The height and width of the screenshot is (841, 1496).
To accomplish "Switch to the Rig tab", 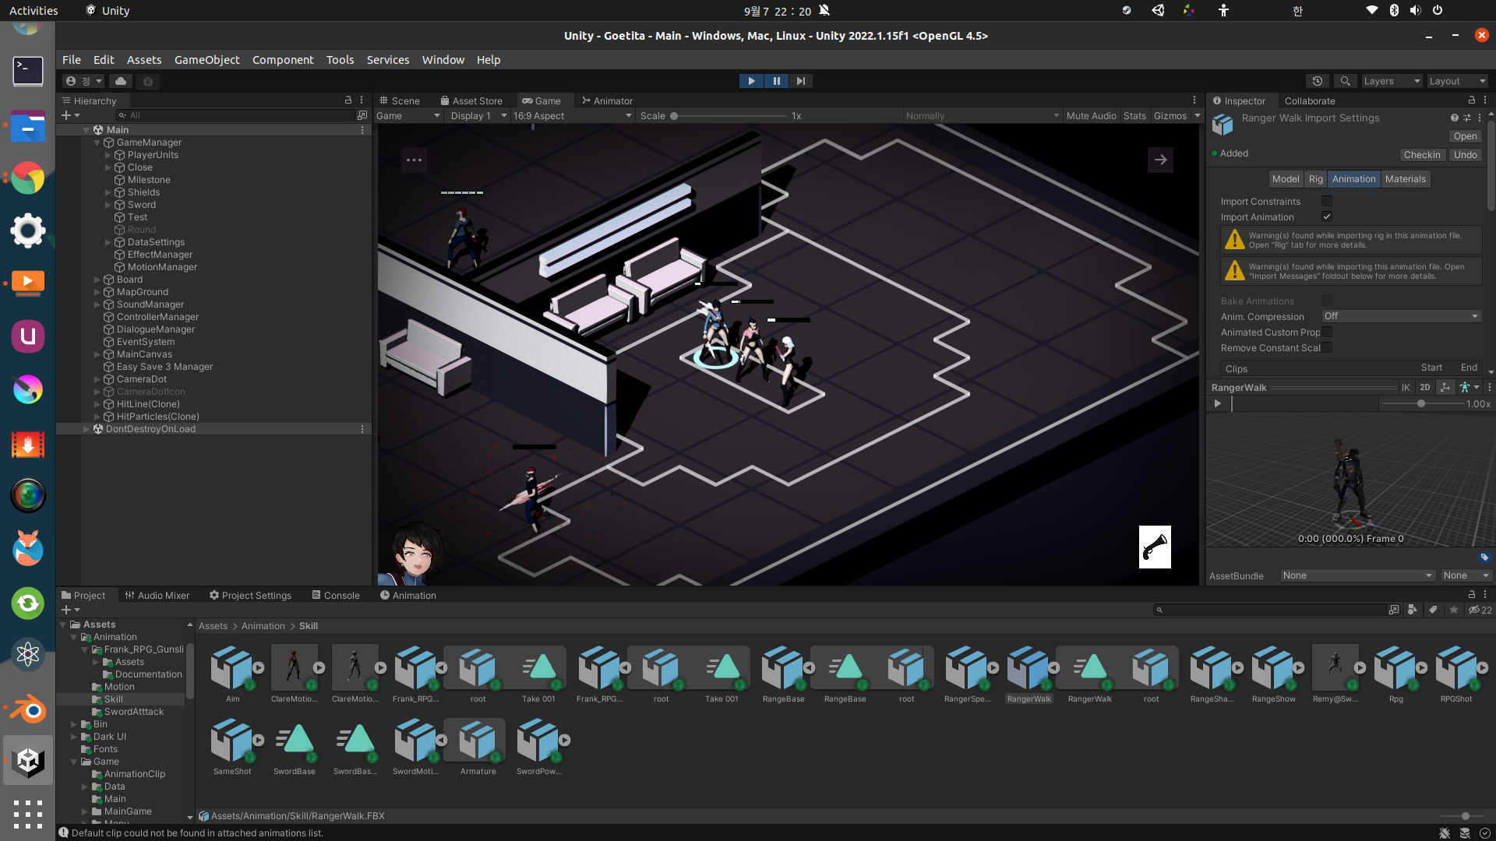I will pyautogui.click(x=1315, y=179).
